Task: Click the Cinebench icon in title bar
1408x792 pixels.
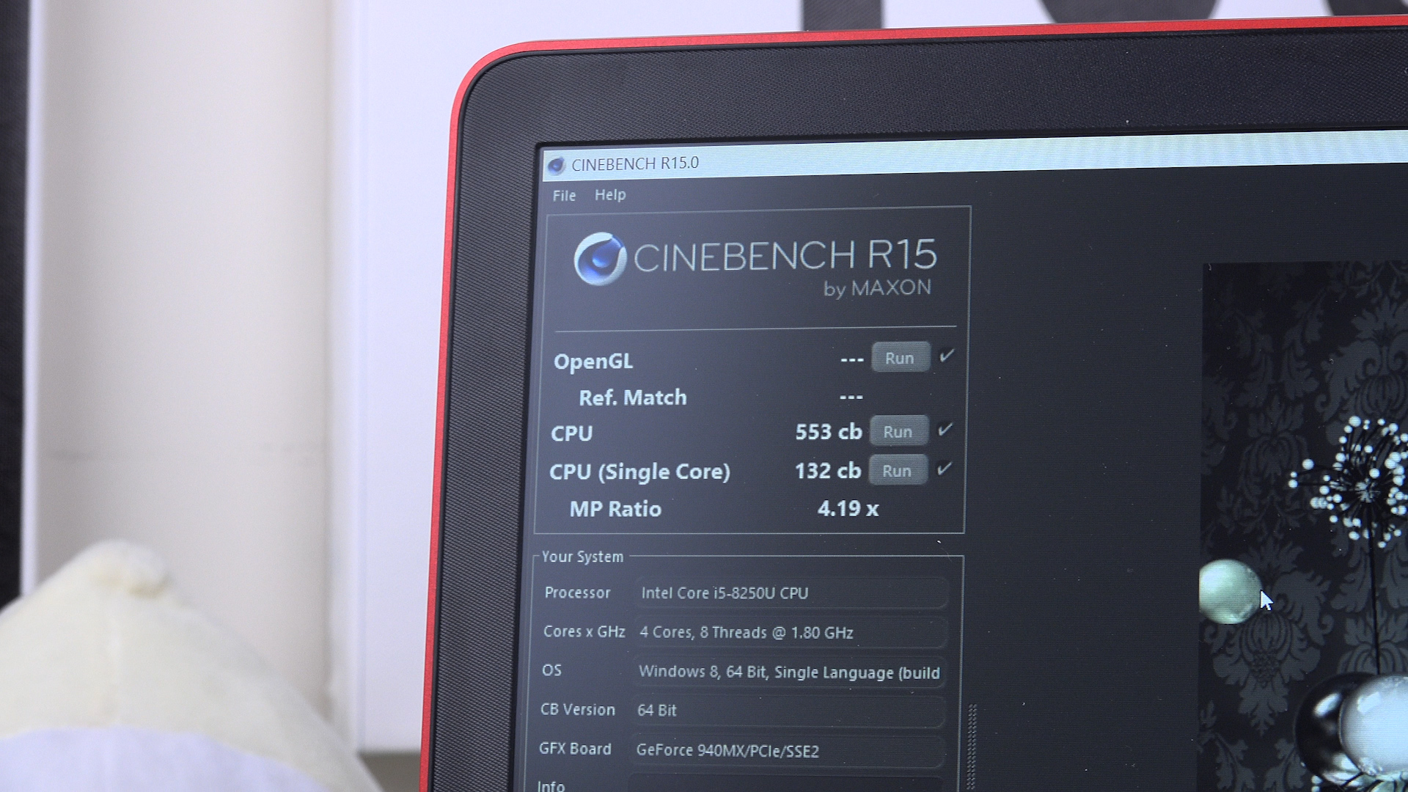Action: point(556,165)
